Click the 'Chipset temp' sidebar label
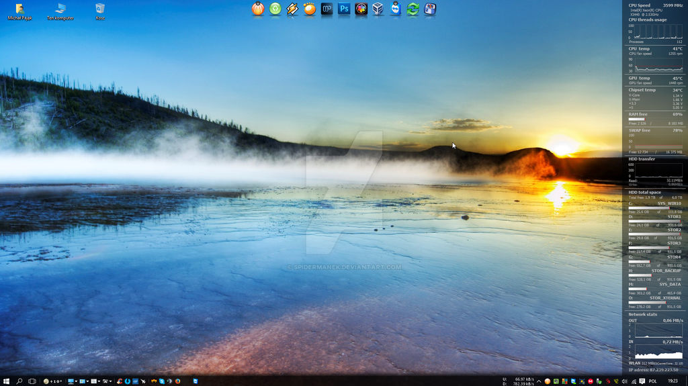Viewport: 688px width, 386px height. click(x=642, y=90)
